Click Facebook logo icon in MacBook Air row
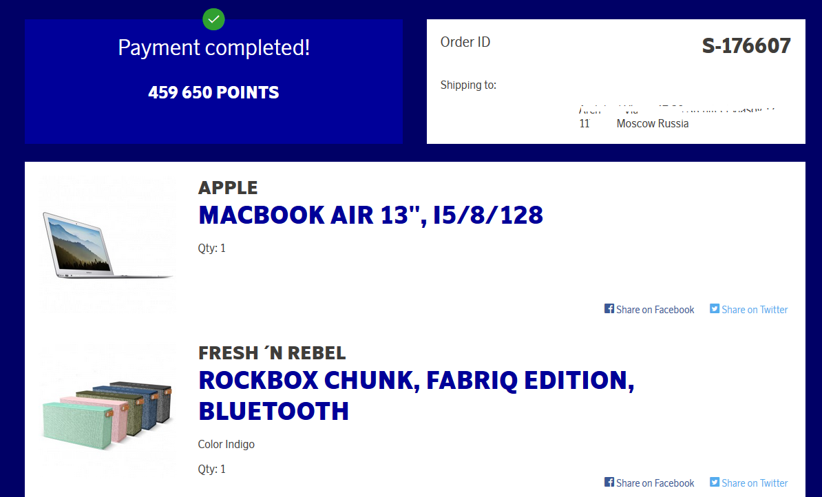Image resolution: width=822 pixels, height=497 pixels. [x=609, y=309]
